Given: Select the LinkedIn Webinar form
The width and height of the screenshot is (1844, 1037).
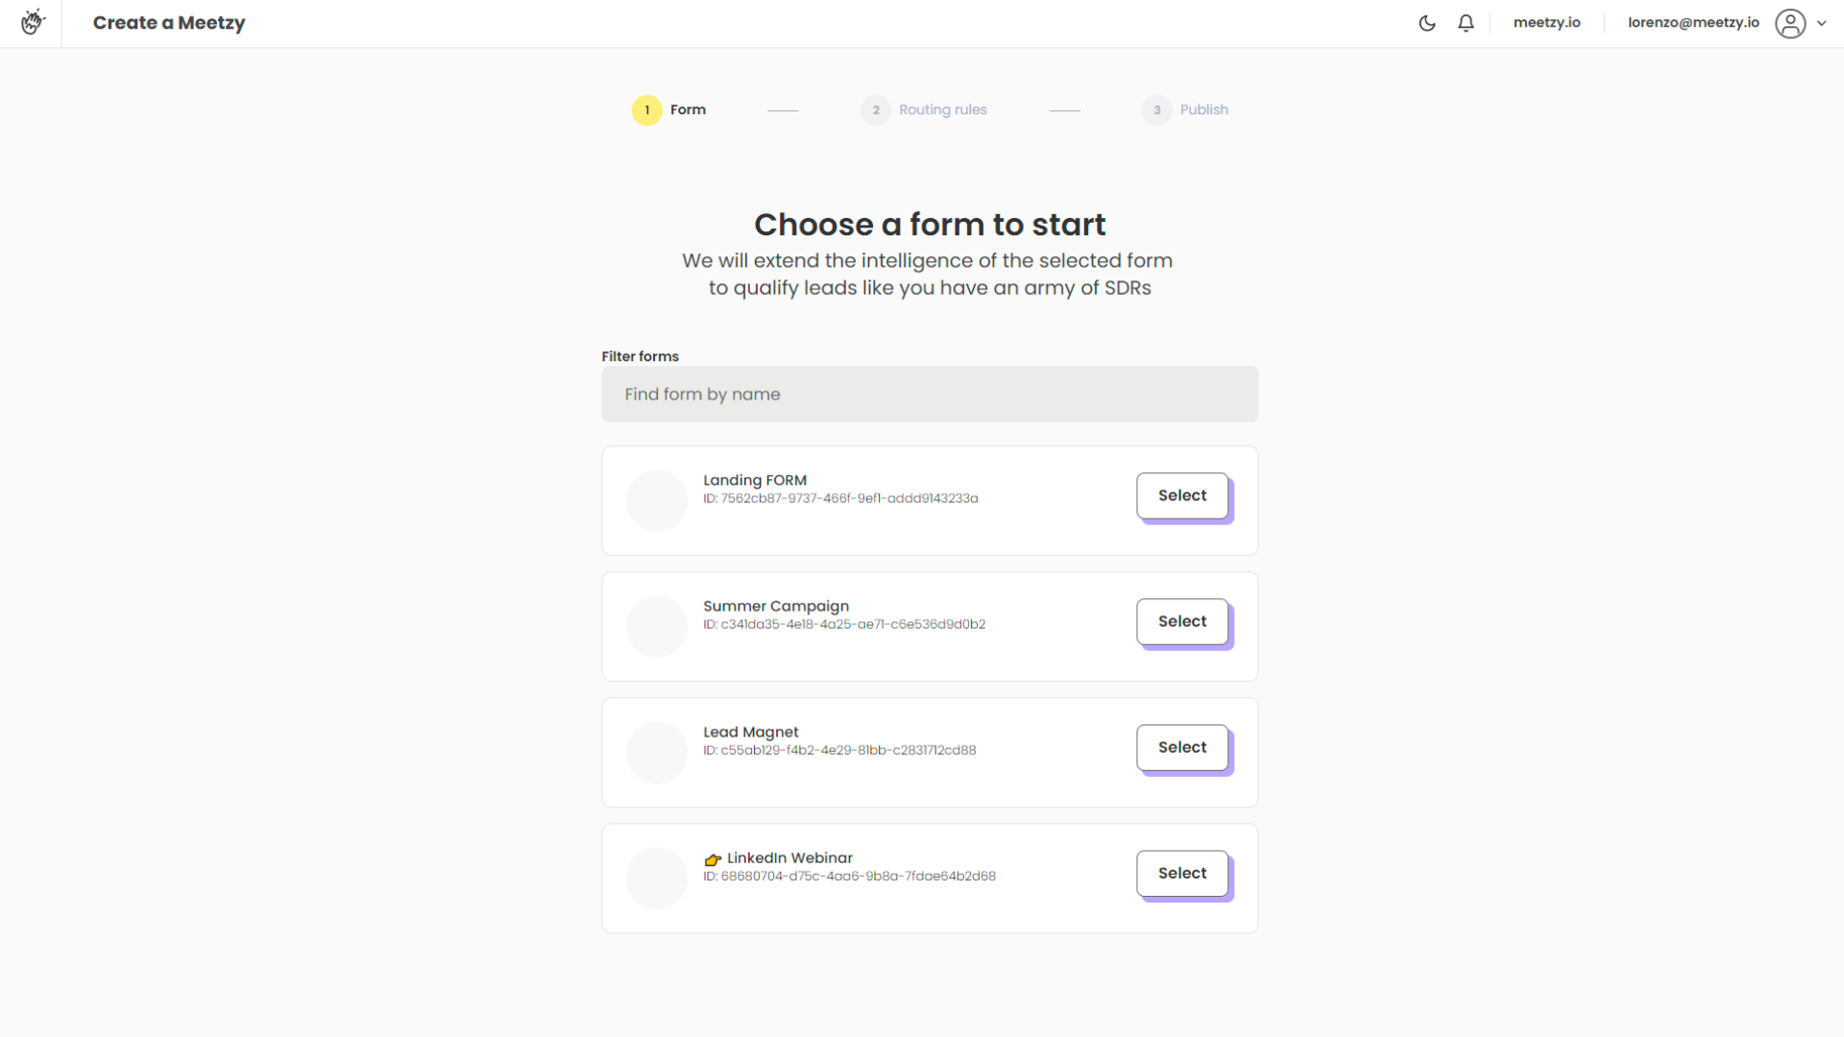Looking at the screenshot, I should (1182, 873).
